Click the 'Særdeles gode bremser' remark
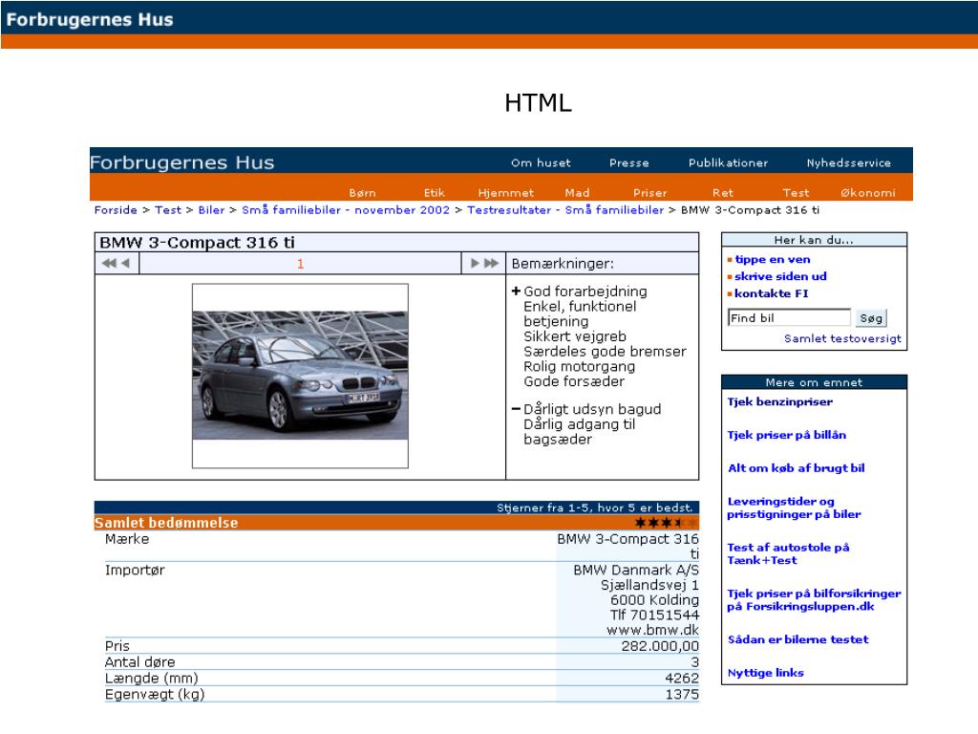Screen dimensions: 978x734 [x=605, y=352]
